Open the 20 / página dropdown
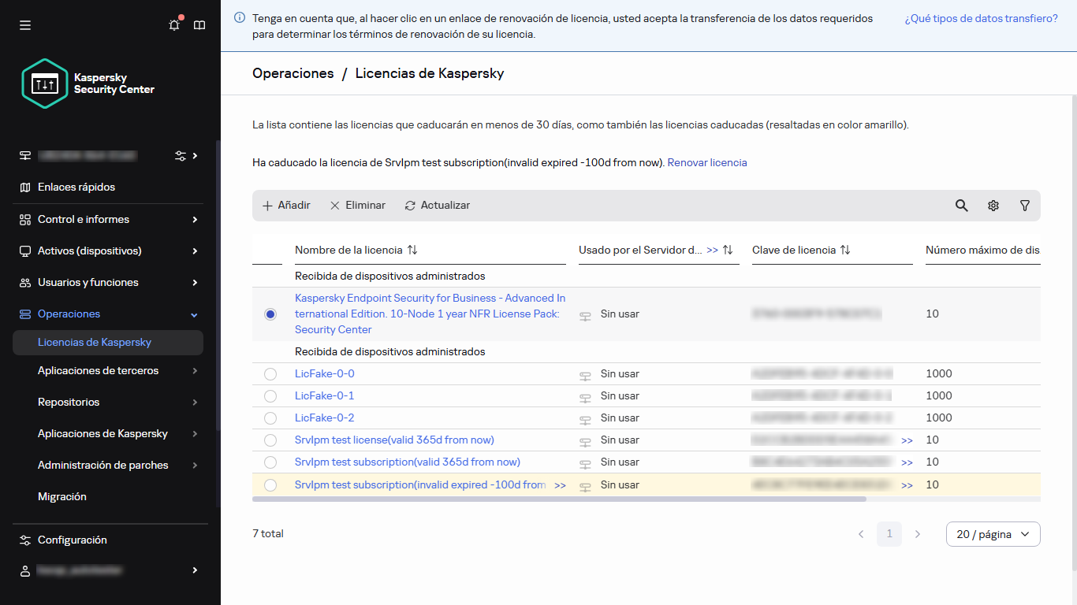Image resolution: width=1077 pixels, height=605 pixels. (993, 534)
